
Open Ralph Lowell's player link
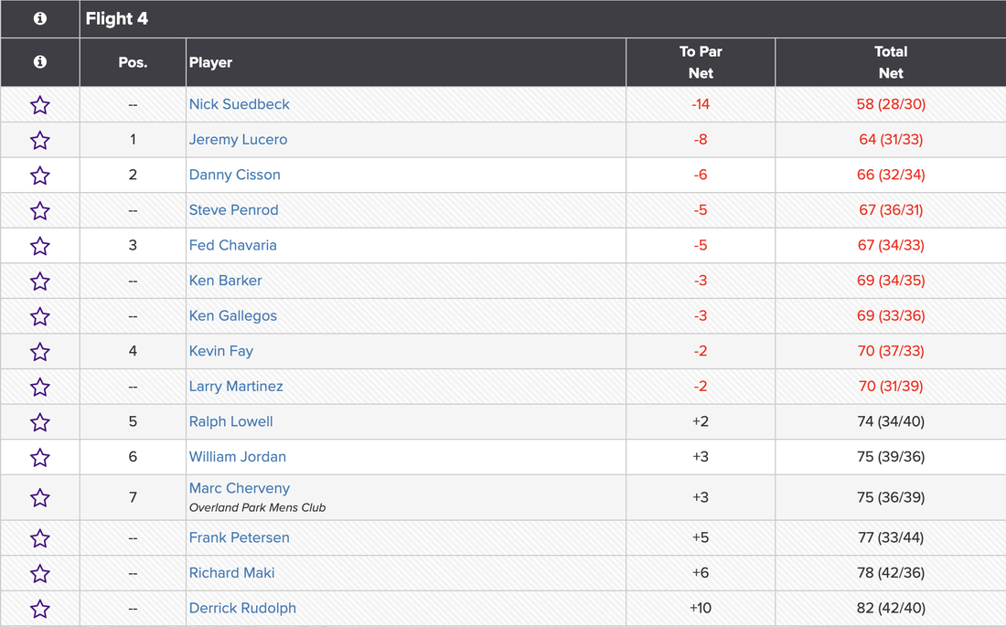point(230,421)
